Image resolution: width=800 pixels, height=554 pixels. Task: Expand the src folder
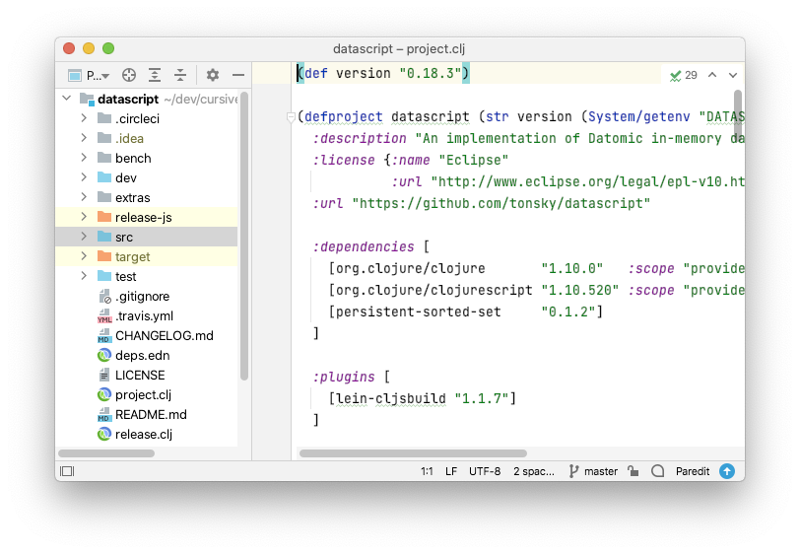click(84, 237)
